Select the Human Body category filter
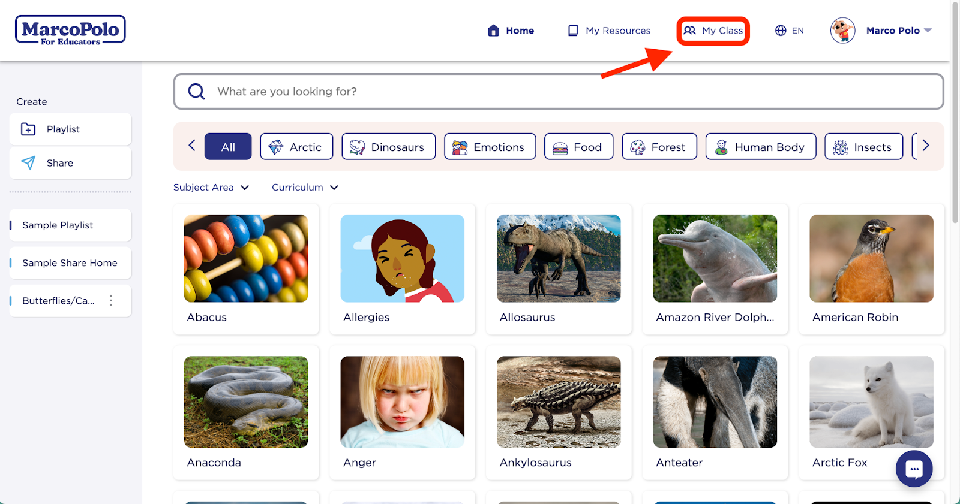This screenshot has height=504, width=960. coord(761,146)
